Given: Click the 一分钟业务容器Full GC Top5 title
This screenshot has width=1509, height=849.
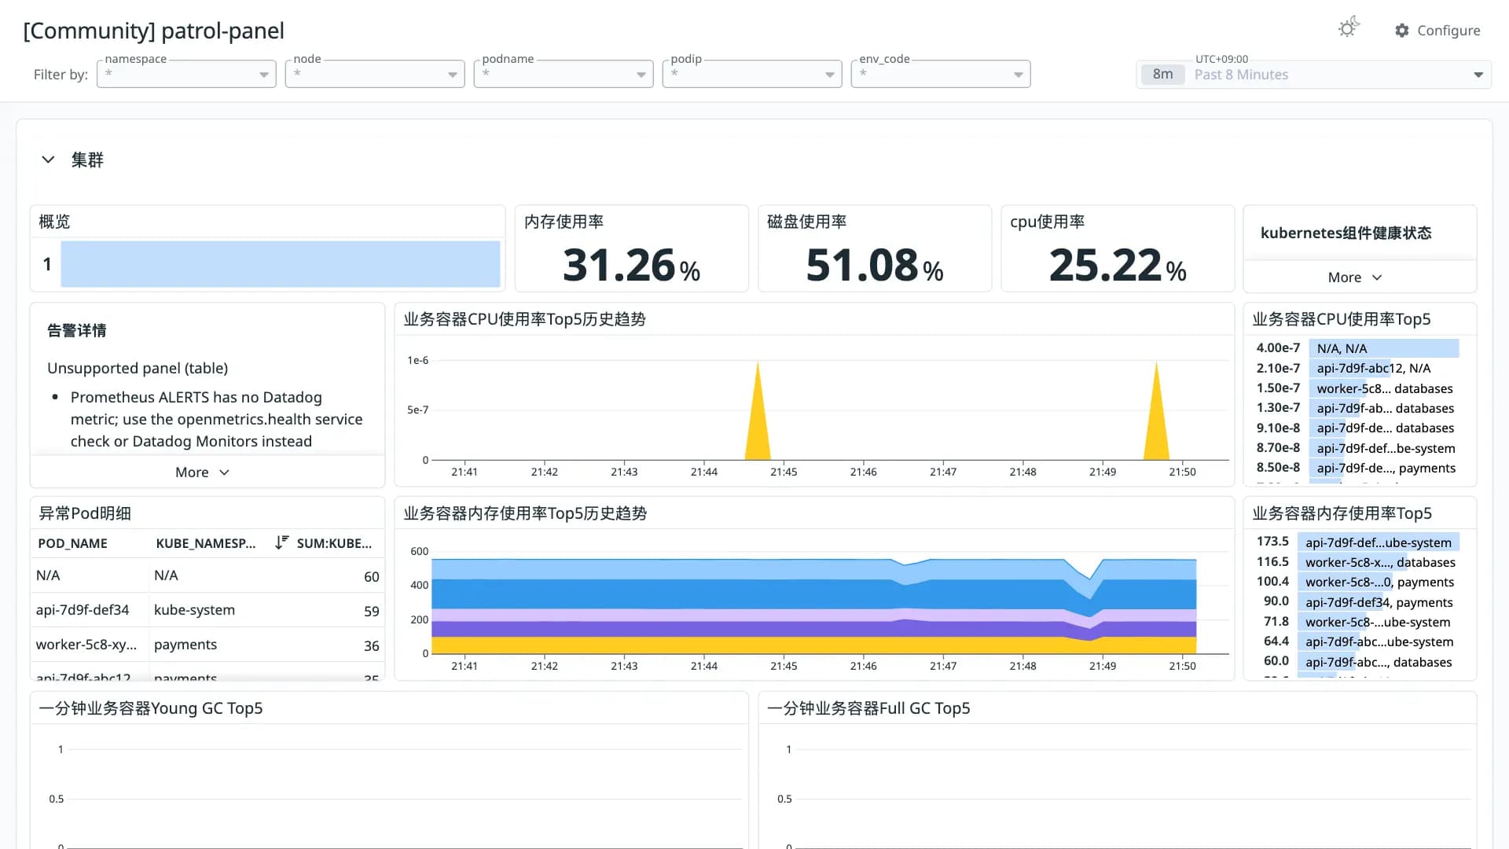Looking at the screenshot, I should point(868,708).
